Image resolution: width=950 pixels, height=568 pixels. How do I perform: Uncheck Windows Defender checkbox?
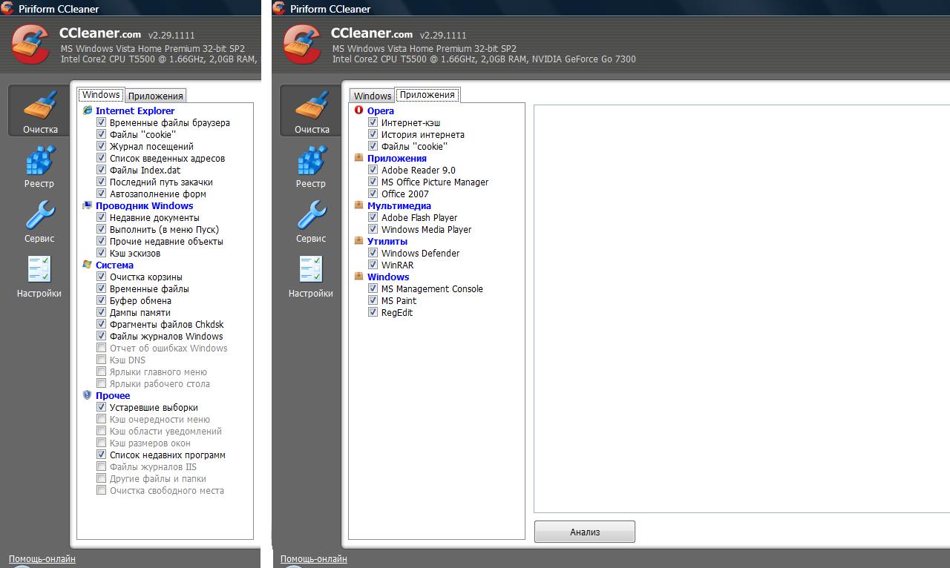click(373, 253)
